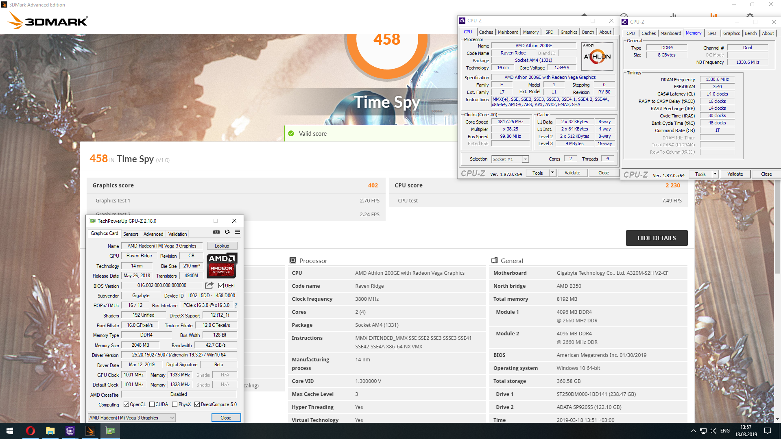Click the Processor section chip icon

point(292,260)
